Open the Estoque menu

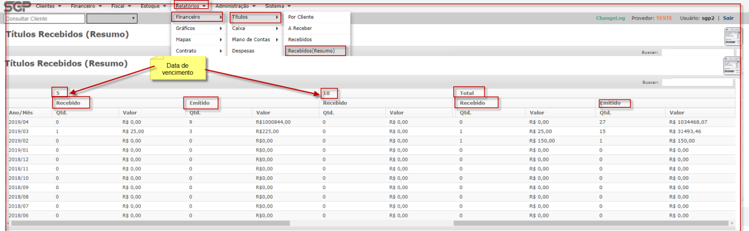coord(153,6)
